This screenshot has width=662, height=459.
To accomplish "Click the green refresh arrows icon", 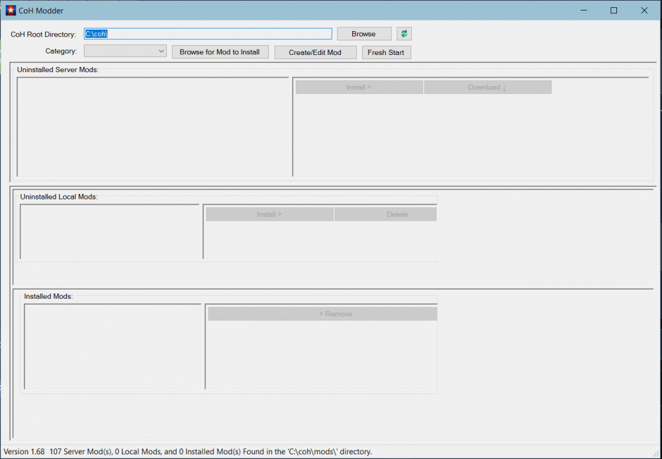I will coord(404,34).
